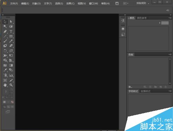
Task: Select the Direct Selection tool
Action: pyautogui.click(x=11, y=21)
